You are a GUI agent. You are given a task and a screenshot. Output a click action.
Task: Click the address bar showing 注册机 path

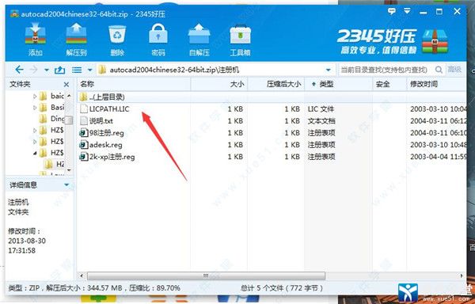[x=215, y=70]
